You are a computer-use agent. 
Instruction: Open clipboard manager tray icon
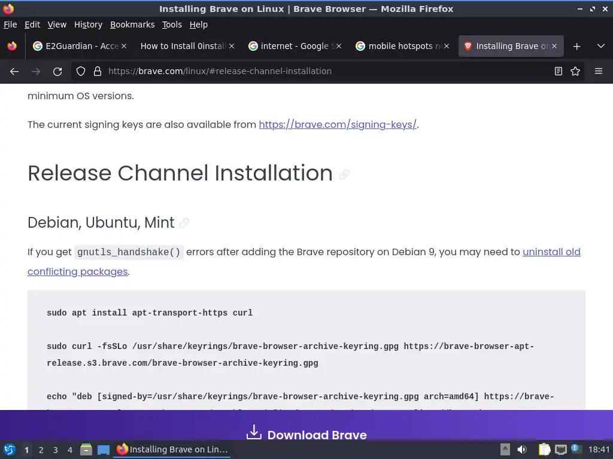pyautogui.click(x=544, y=449)
